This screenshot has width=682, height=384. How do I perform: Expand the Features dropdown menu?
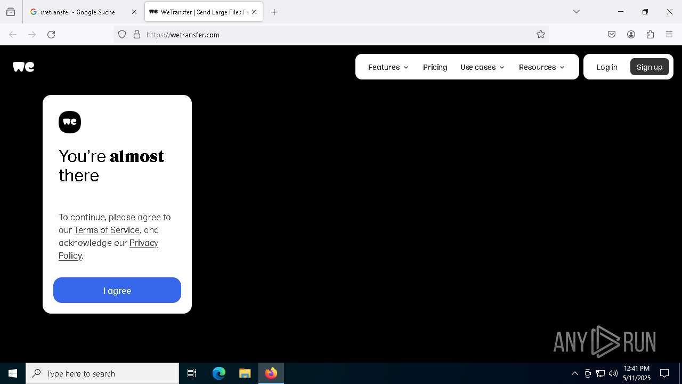[x=388, y=67]
